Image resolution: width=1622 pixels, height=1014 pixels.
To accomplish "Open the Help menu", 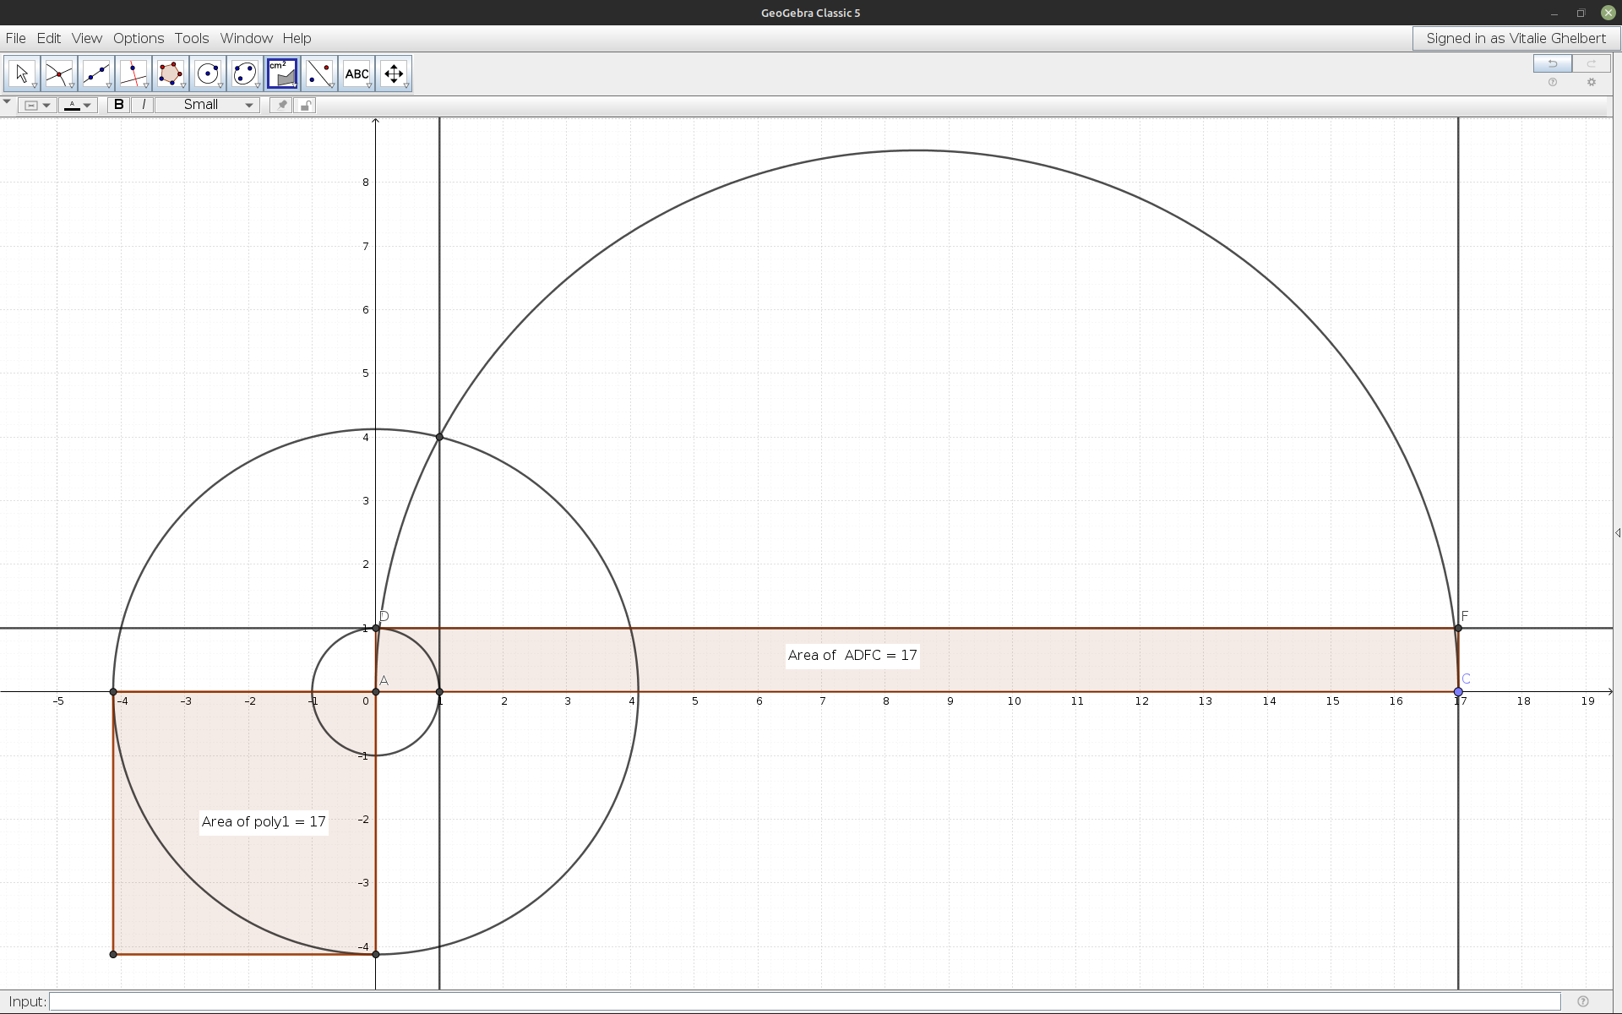I will click(x=297, y=38).
